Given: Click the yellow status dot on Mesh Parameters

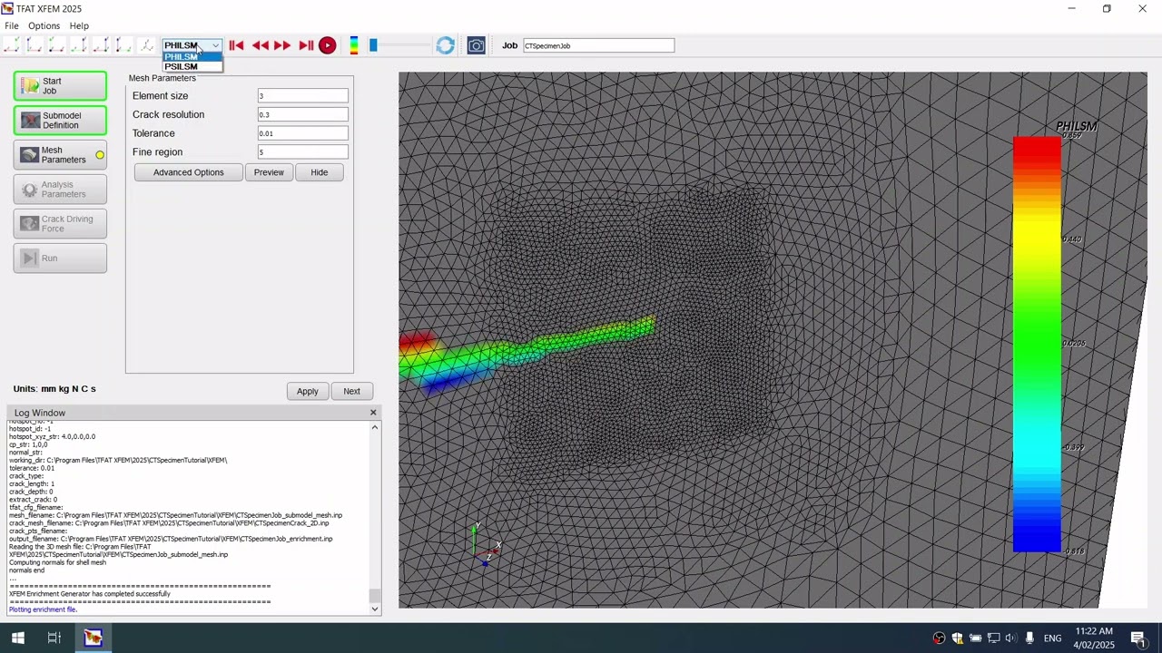Looking at the screenshot, I should (x=100, y=155).
